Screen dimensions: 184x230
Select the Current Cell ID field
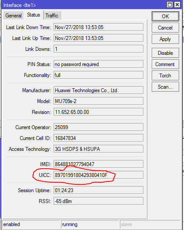point(99,138)
